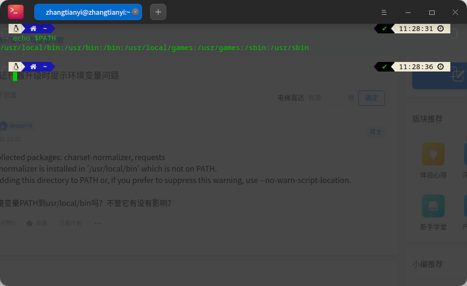Click the 小编推荐 heading in background page
This screenshot has width=467, height=286.
[427, 264]
